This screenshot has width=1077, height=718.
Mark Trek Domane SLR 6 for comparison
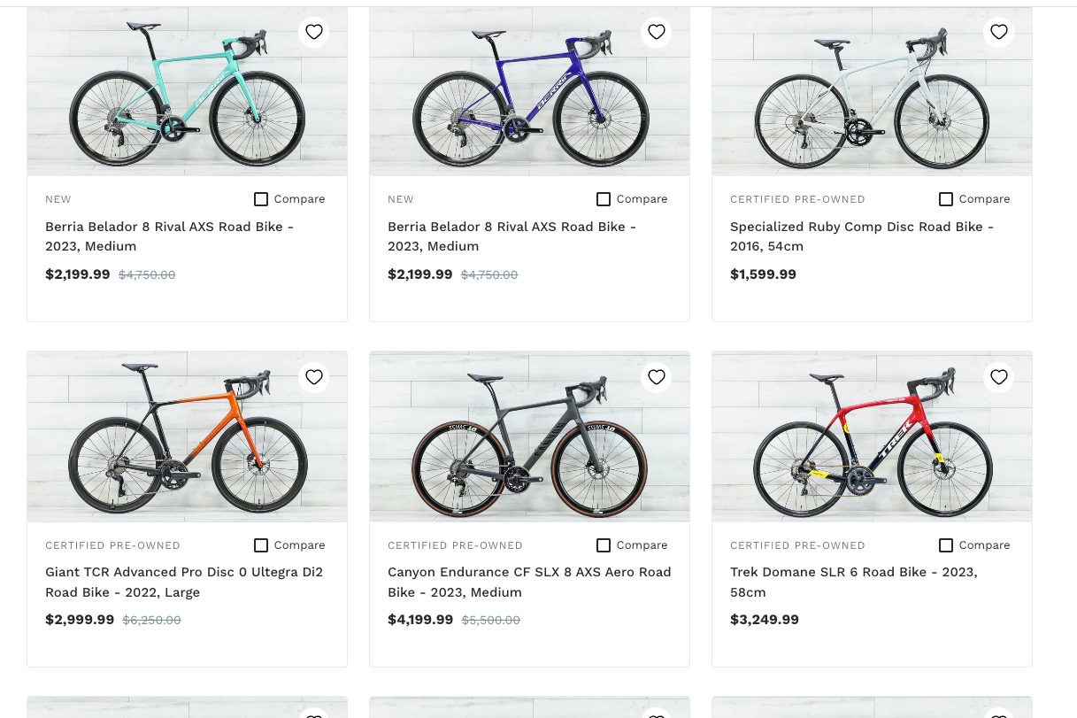pyautogui.click(x=946, y=545)
